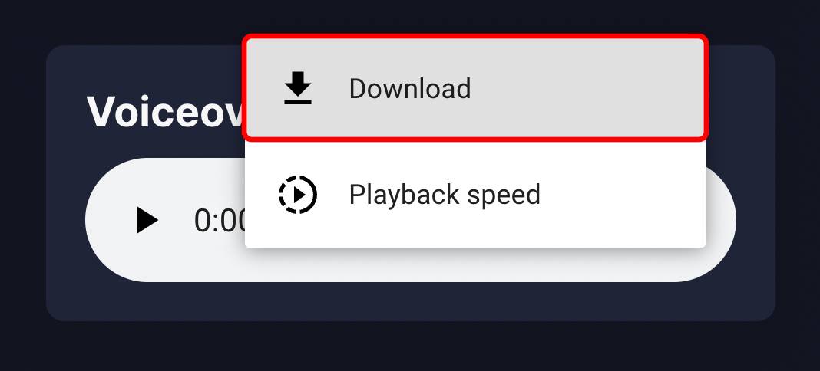The height and width of the screenshot is (371, 820).
Task: Click the audio player's right rounded end
Action: tap(721, 220)
